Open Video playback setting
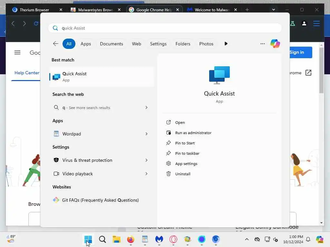Image resolution: width=330 pixels, height=247 pixels. pyautogui.click(x=77, y=174)
